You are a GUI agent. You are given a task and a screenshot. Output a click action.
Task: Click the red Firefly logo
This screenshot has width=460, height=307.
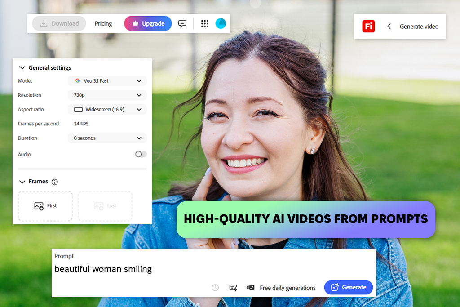(x=368, y=27)
